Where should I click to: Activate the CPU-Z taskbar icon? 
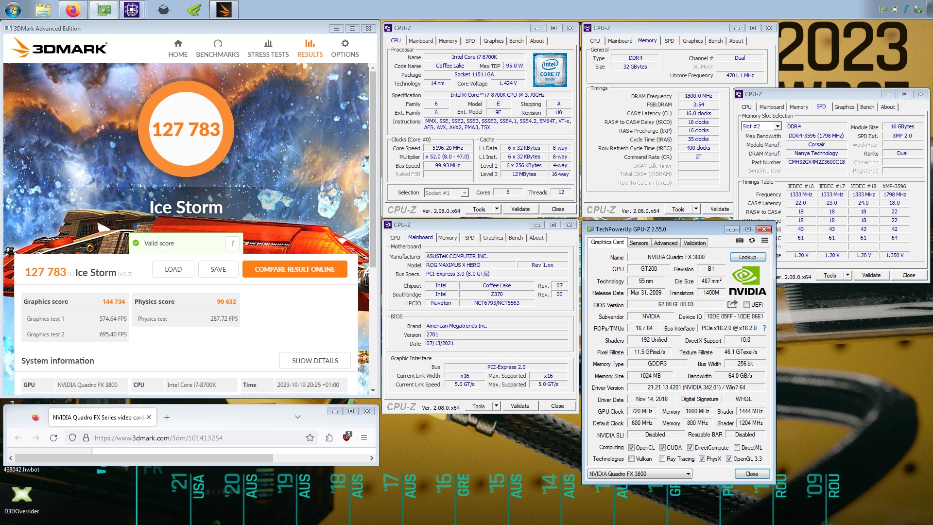pyautogui.click(x=132, y=9)
